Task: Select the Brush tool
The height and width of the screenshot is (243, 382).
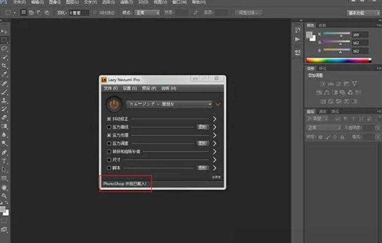Action: [x=4, y=92]
